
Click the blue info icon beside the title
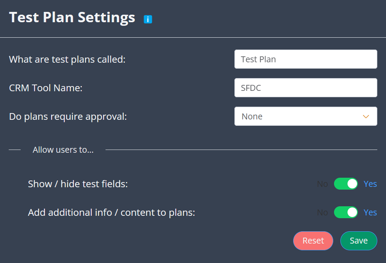pos(148,19)
